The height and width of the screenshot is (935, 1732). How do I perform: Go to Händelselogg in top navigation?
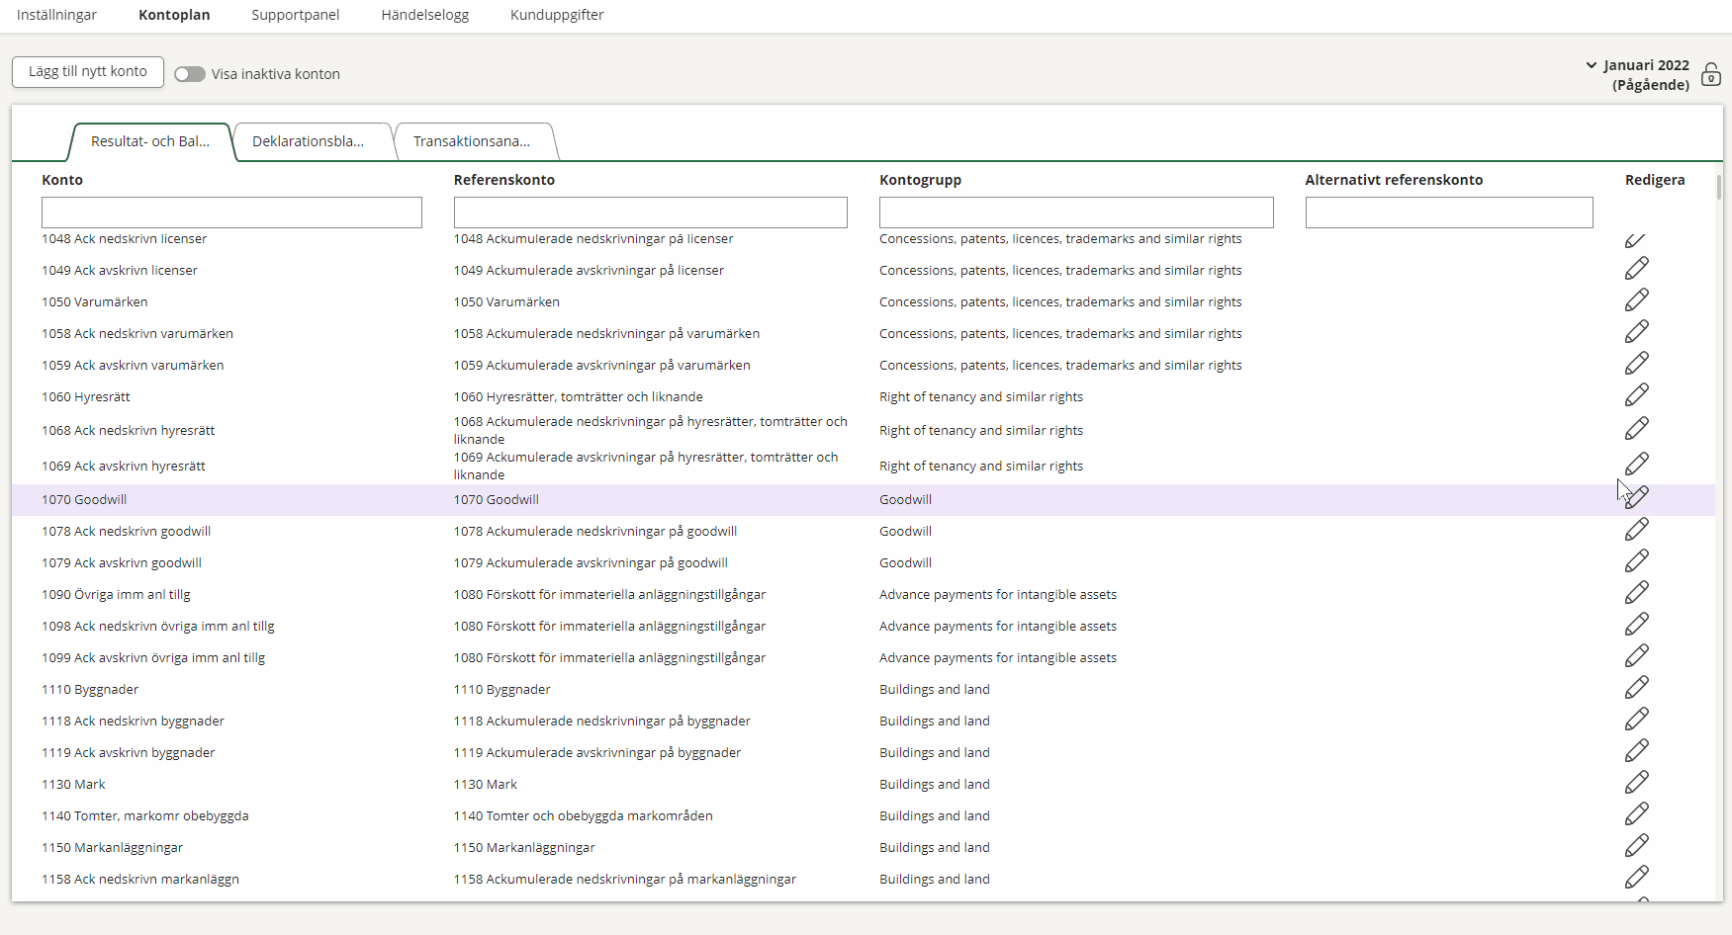[x=424, y=15]
